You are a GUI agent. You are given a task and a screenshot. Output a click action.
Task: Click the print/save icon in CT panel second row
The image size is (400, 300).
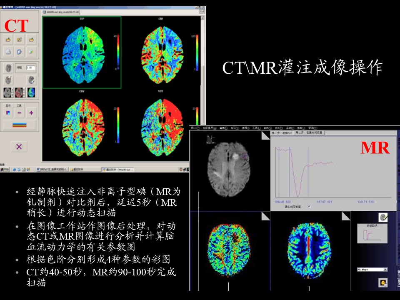(8, 52)
